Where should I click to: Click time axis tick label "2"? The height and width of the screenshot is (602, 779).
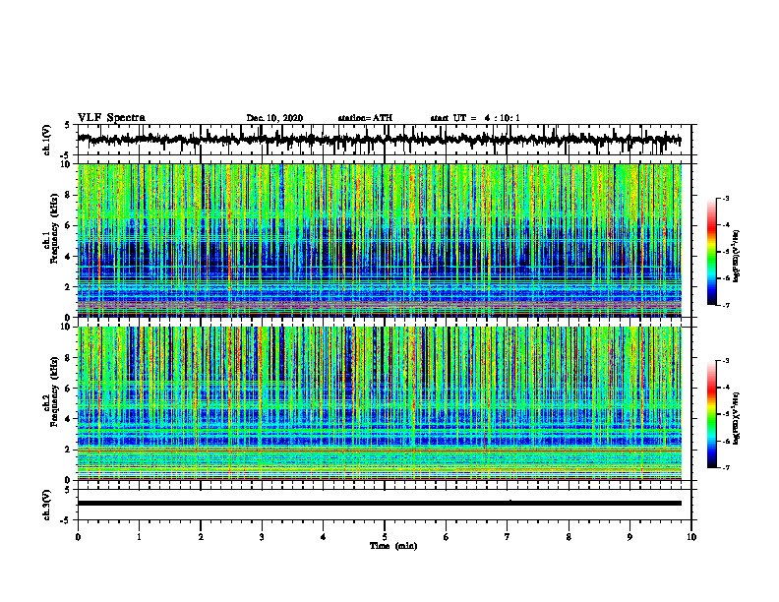click(x=201, y=537)
